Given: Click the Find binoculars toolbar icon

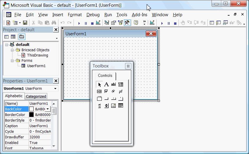Looking at the screenshot, I should tap(54, 23).
